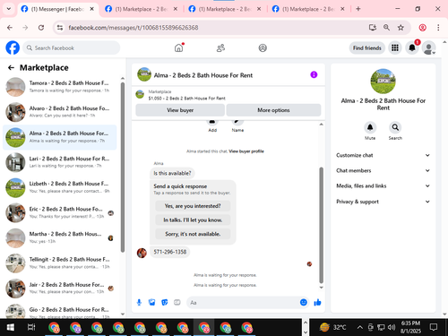Screen dimensions: 448x336
Task: Mute this Alma conversation
Action: [x=370, y=127]
